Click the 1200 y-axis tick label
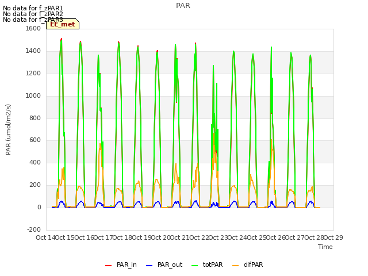Screen dimensions: 368x276 pos(33,74)
